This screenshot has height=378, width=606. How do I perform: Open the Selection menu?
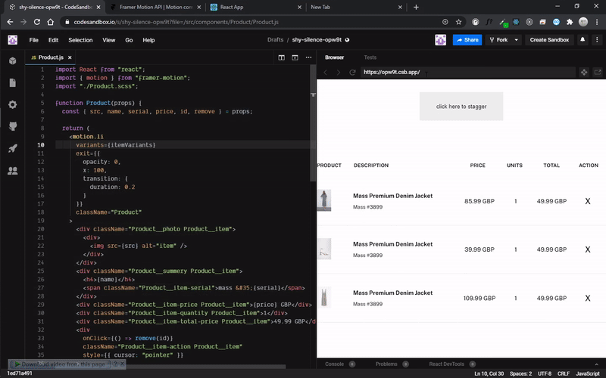coord(80,40)
